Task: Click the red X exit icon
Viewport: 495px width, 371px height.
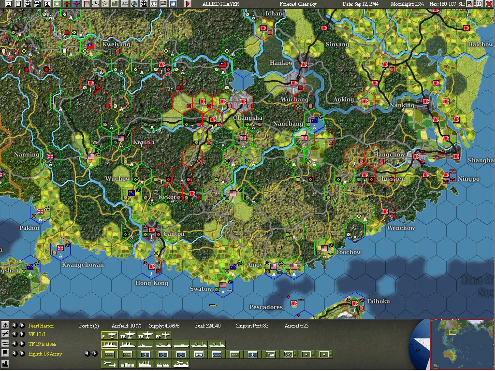Action: click(490, 4)
